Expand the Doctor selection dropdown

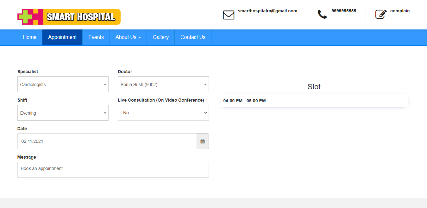[x=163, y=85]
